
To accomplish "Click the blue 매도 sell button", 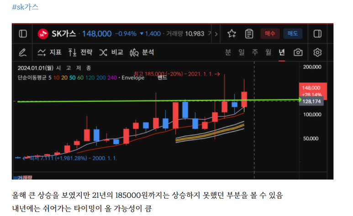I will click(293, 34).
